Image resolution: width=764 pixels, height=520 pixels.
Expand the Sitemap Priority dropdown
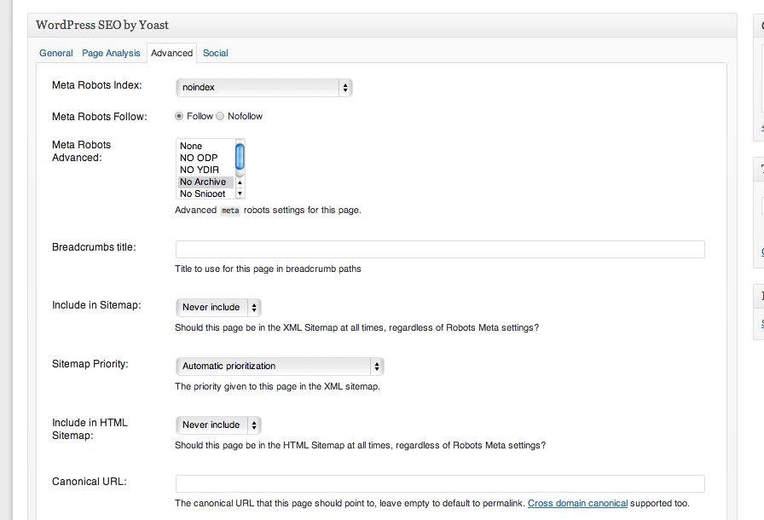tap(279, 367)
